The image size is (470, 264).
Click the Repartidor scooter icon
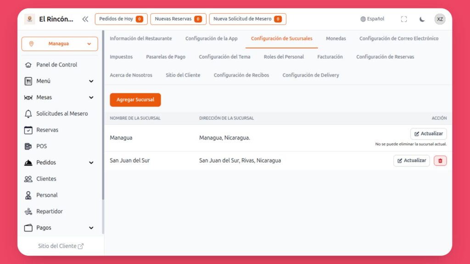tap(28, 212)
